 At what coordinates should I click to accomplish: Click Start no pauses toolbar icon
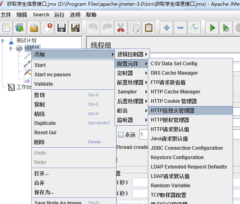[226, 28]
